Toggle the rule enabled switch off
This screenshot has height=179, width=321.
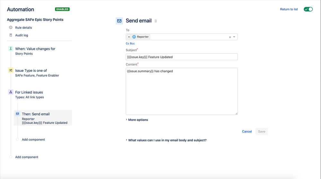click(308, 9)
